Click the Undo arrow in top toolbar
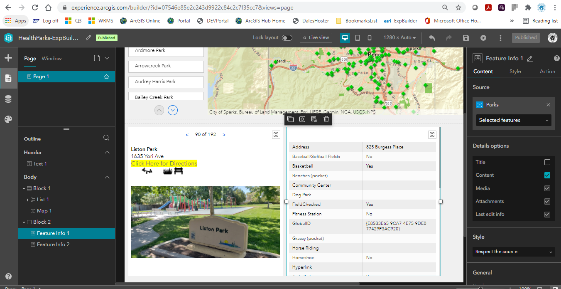Viewport: 561px width, 289px height. pyautogui.click(x=432, y=38)
